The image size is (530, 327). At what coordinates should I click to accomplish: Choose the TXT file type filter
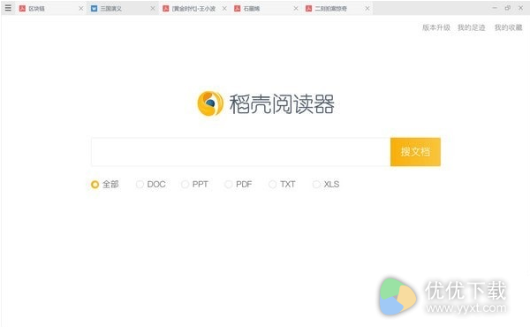pos(283,185)
